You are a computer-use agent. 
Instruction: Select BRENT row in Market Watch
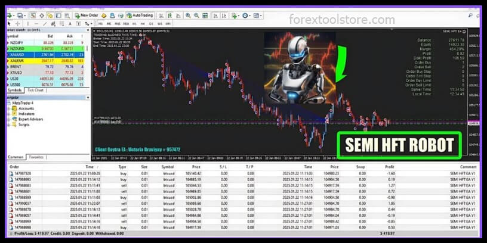[45, 67]
